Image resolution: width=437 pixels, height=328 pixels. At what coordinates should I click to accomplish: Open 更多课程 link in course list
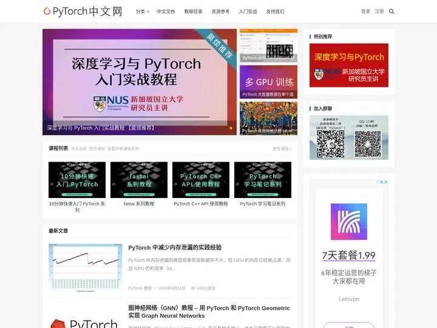[282, 149]
